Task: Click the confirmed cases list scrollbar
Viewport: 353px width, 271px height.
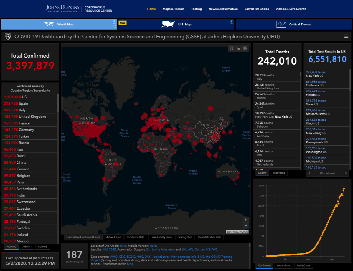Action: [58, 103]
